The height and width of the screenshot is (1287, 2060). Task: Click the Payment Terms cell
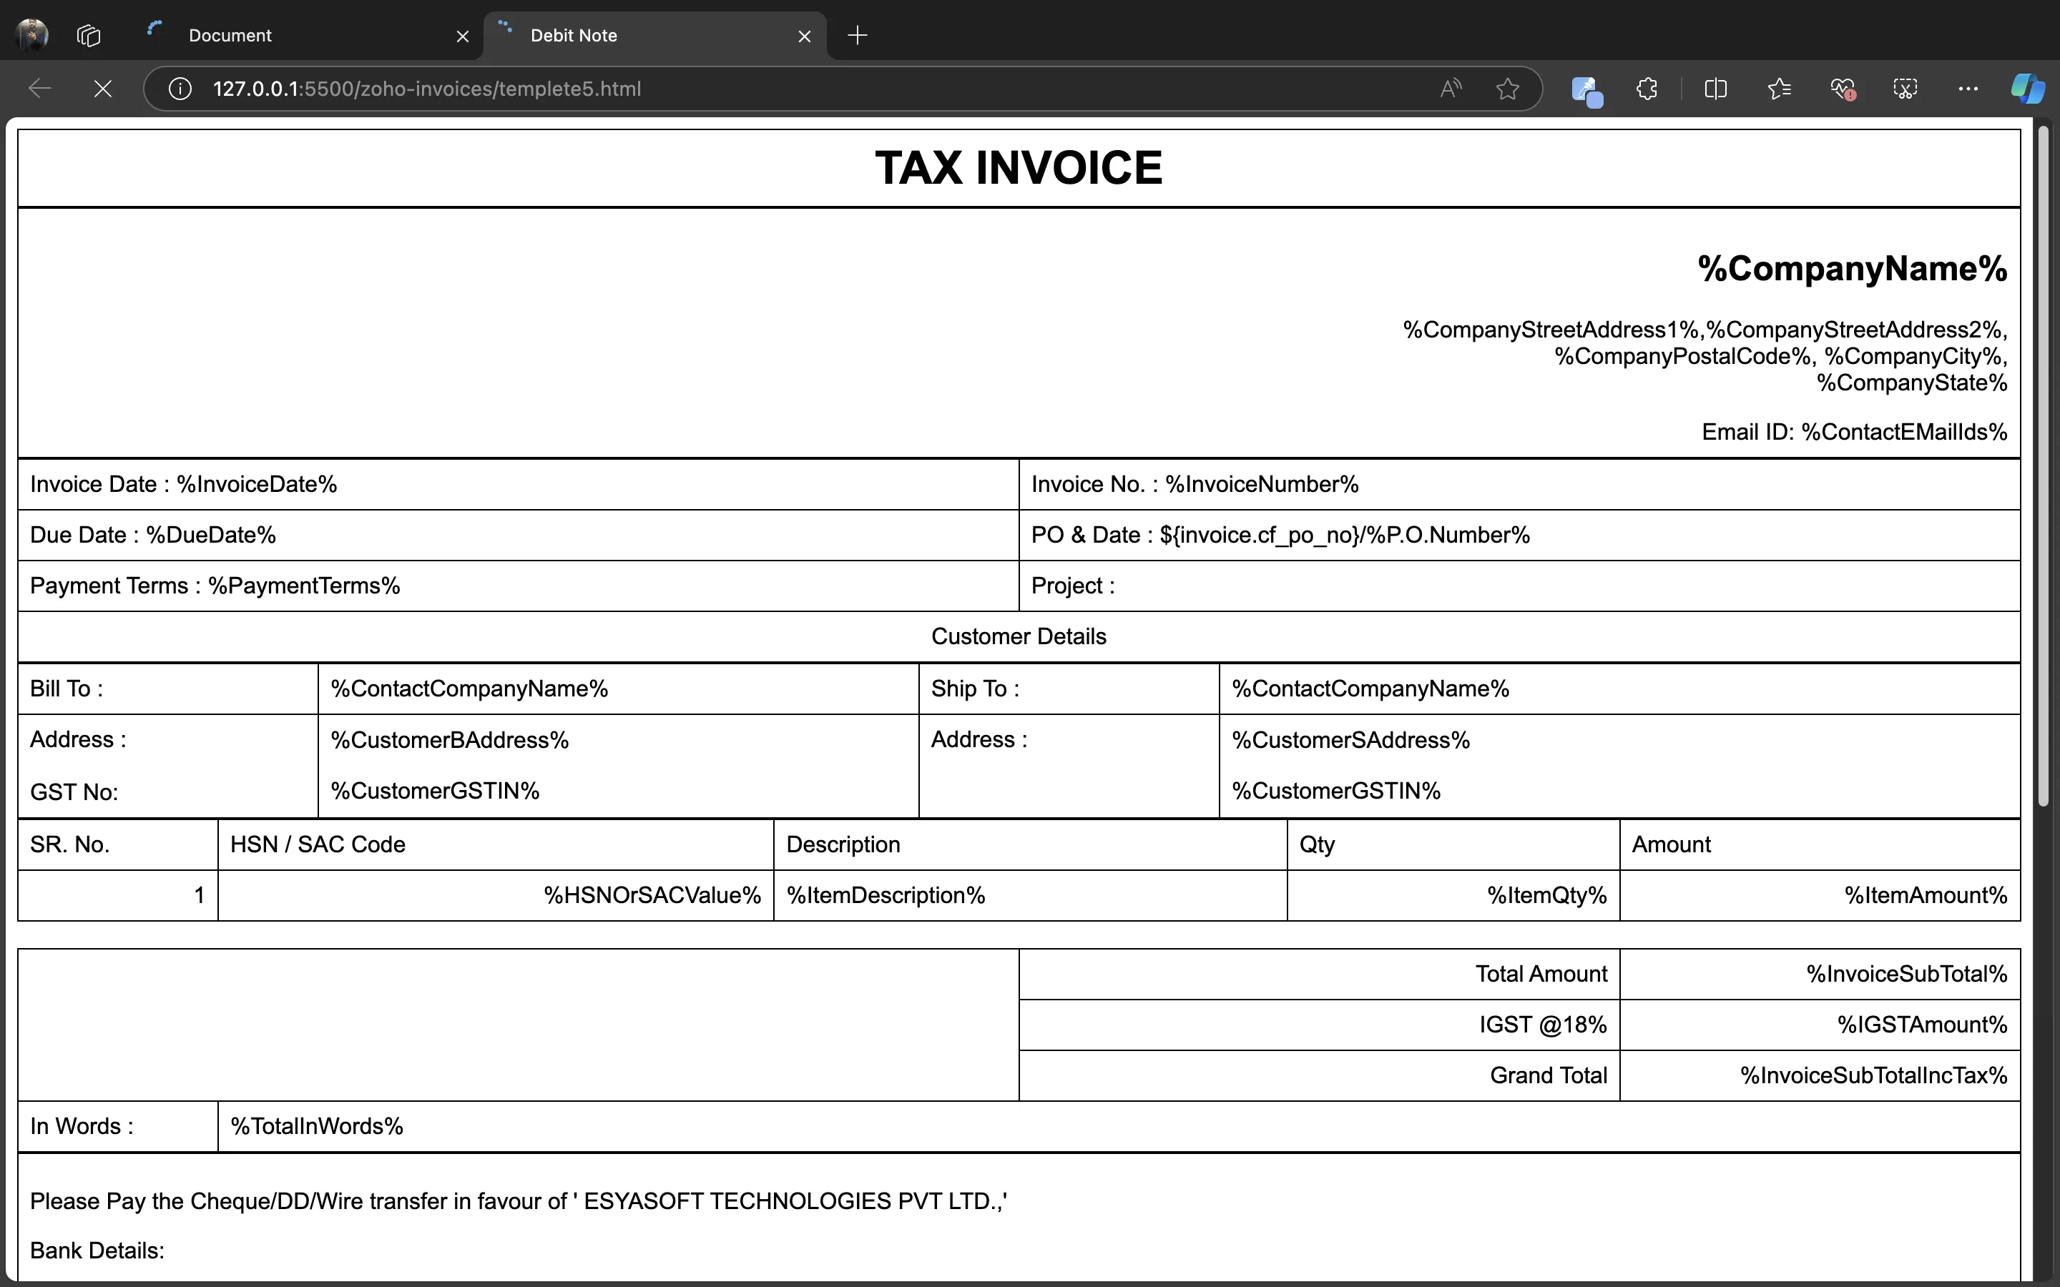tap(519, 586)
